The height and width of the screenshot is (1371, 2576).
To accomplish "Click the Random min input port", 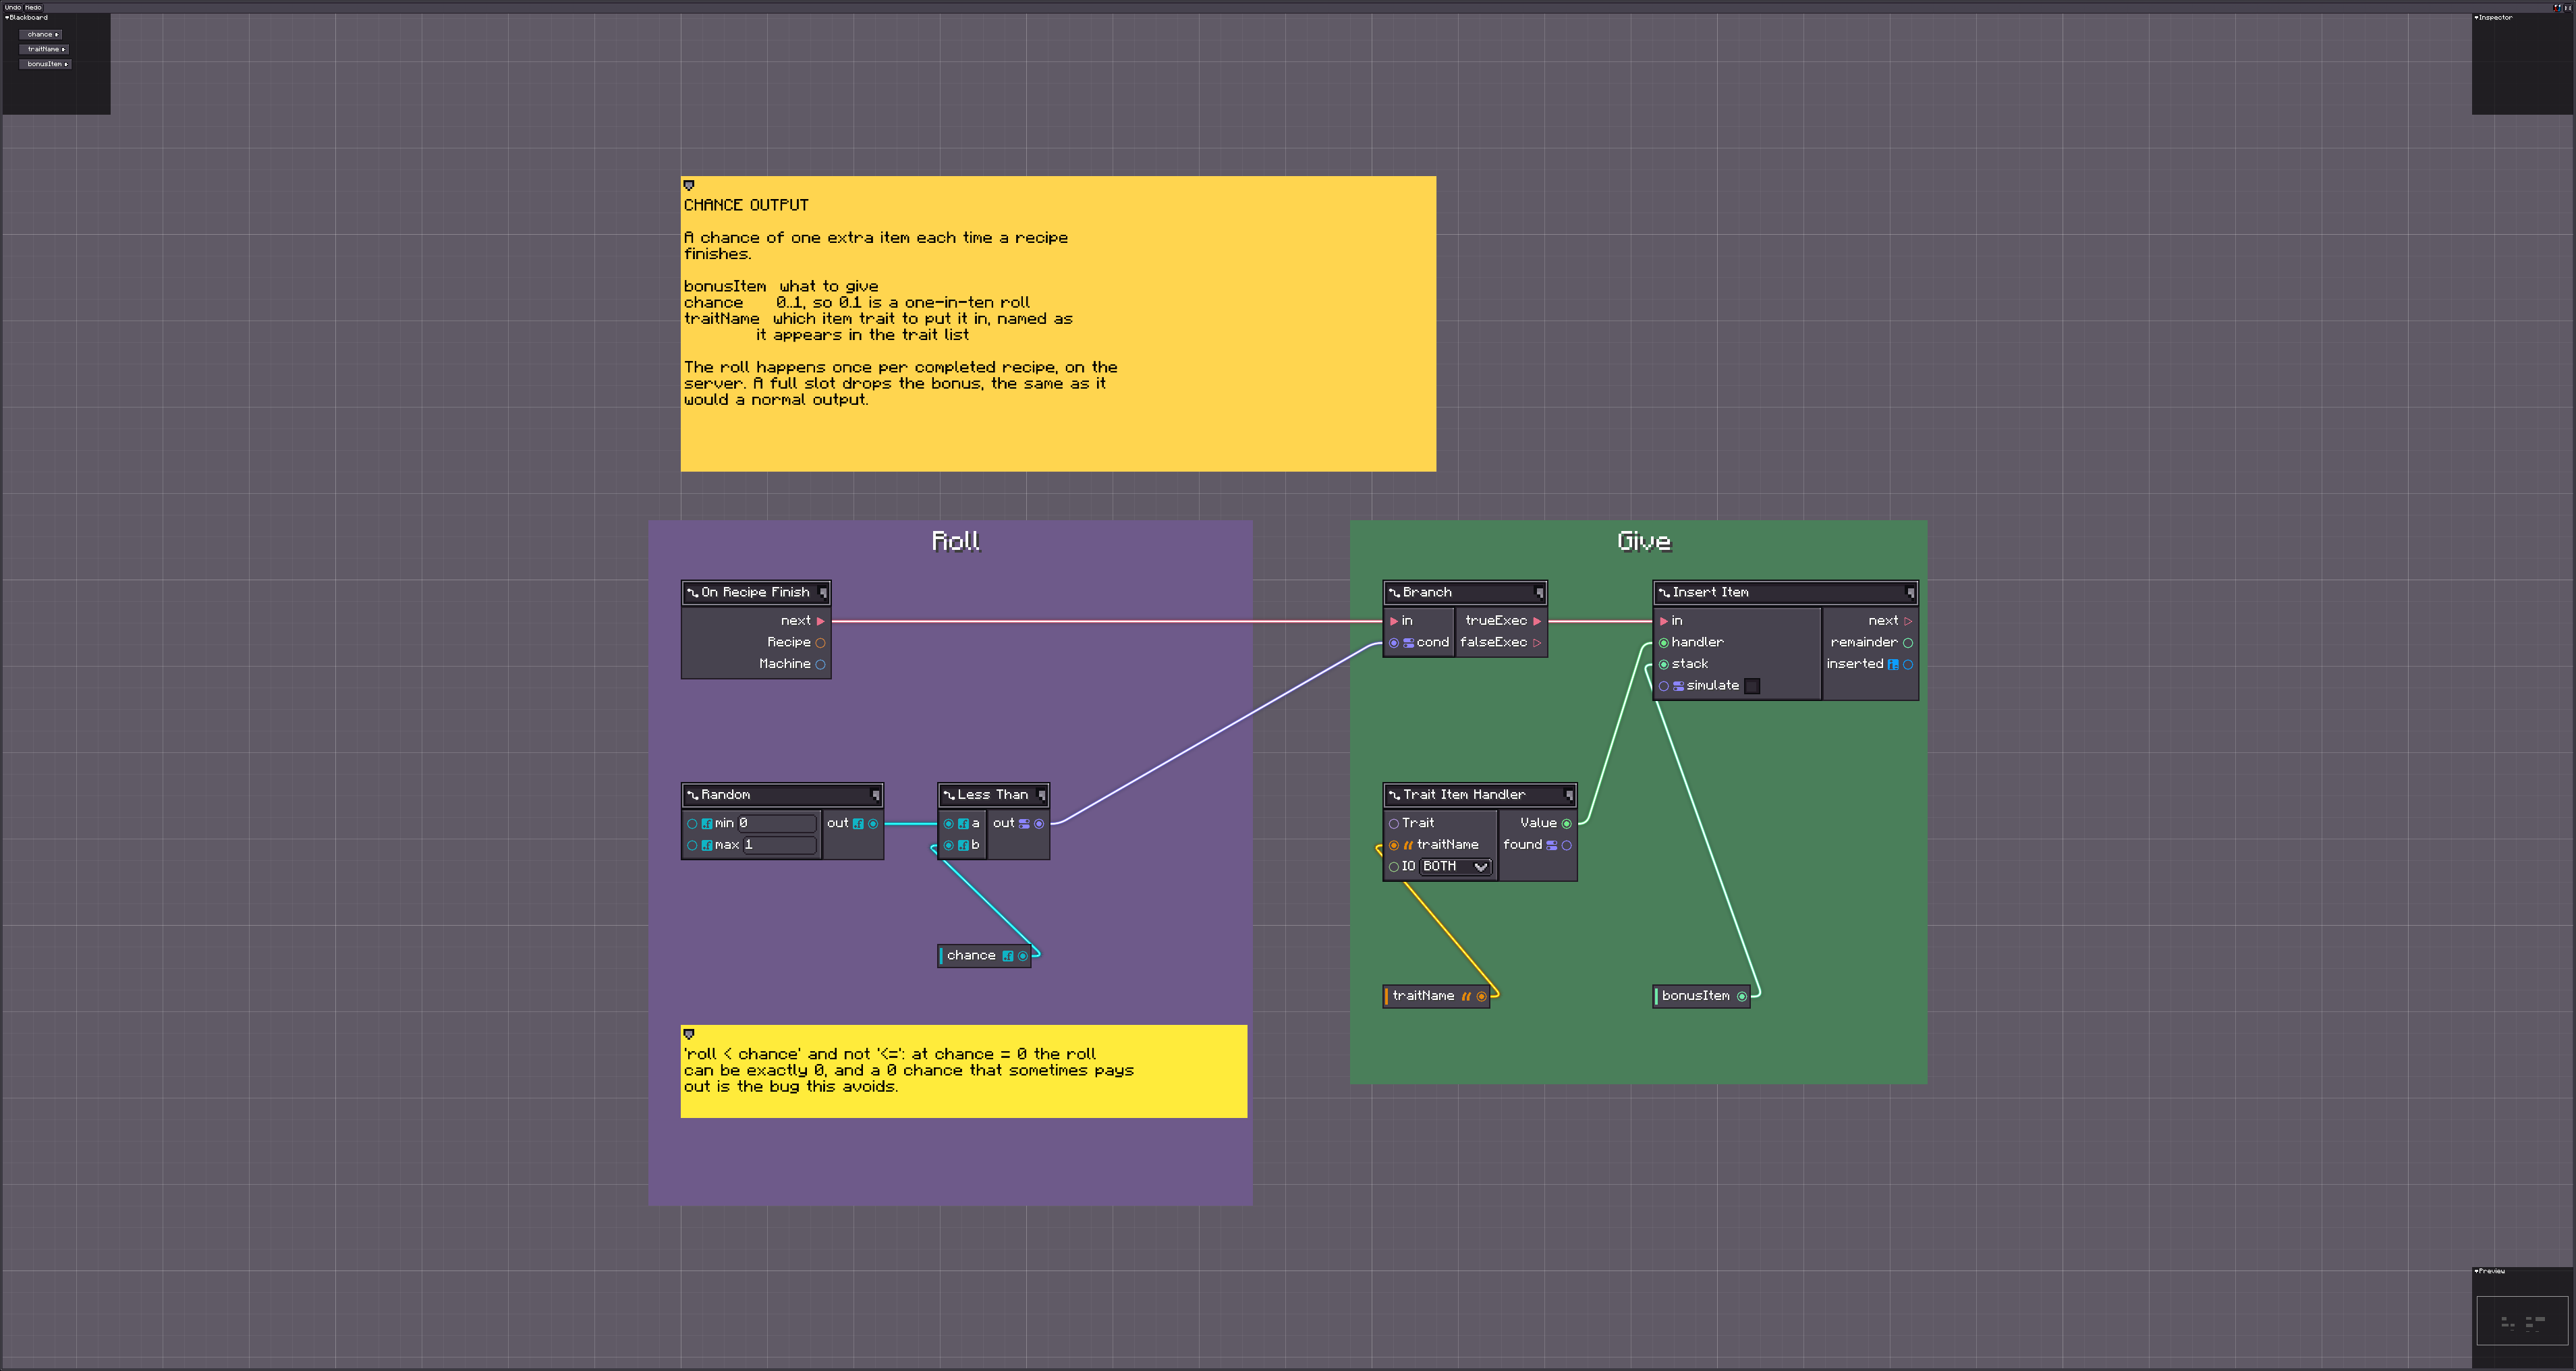I will point(692,824).
